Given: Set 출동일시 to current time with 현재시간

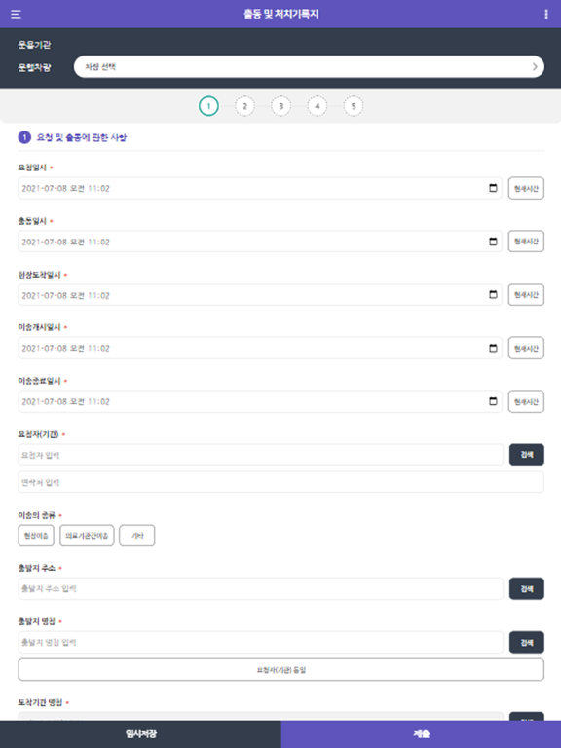Looking at the screenshot, I should [x=526, y=242].
